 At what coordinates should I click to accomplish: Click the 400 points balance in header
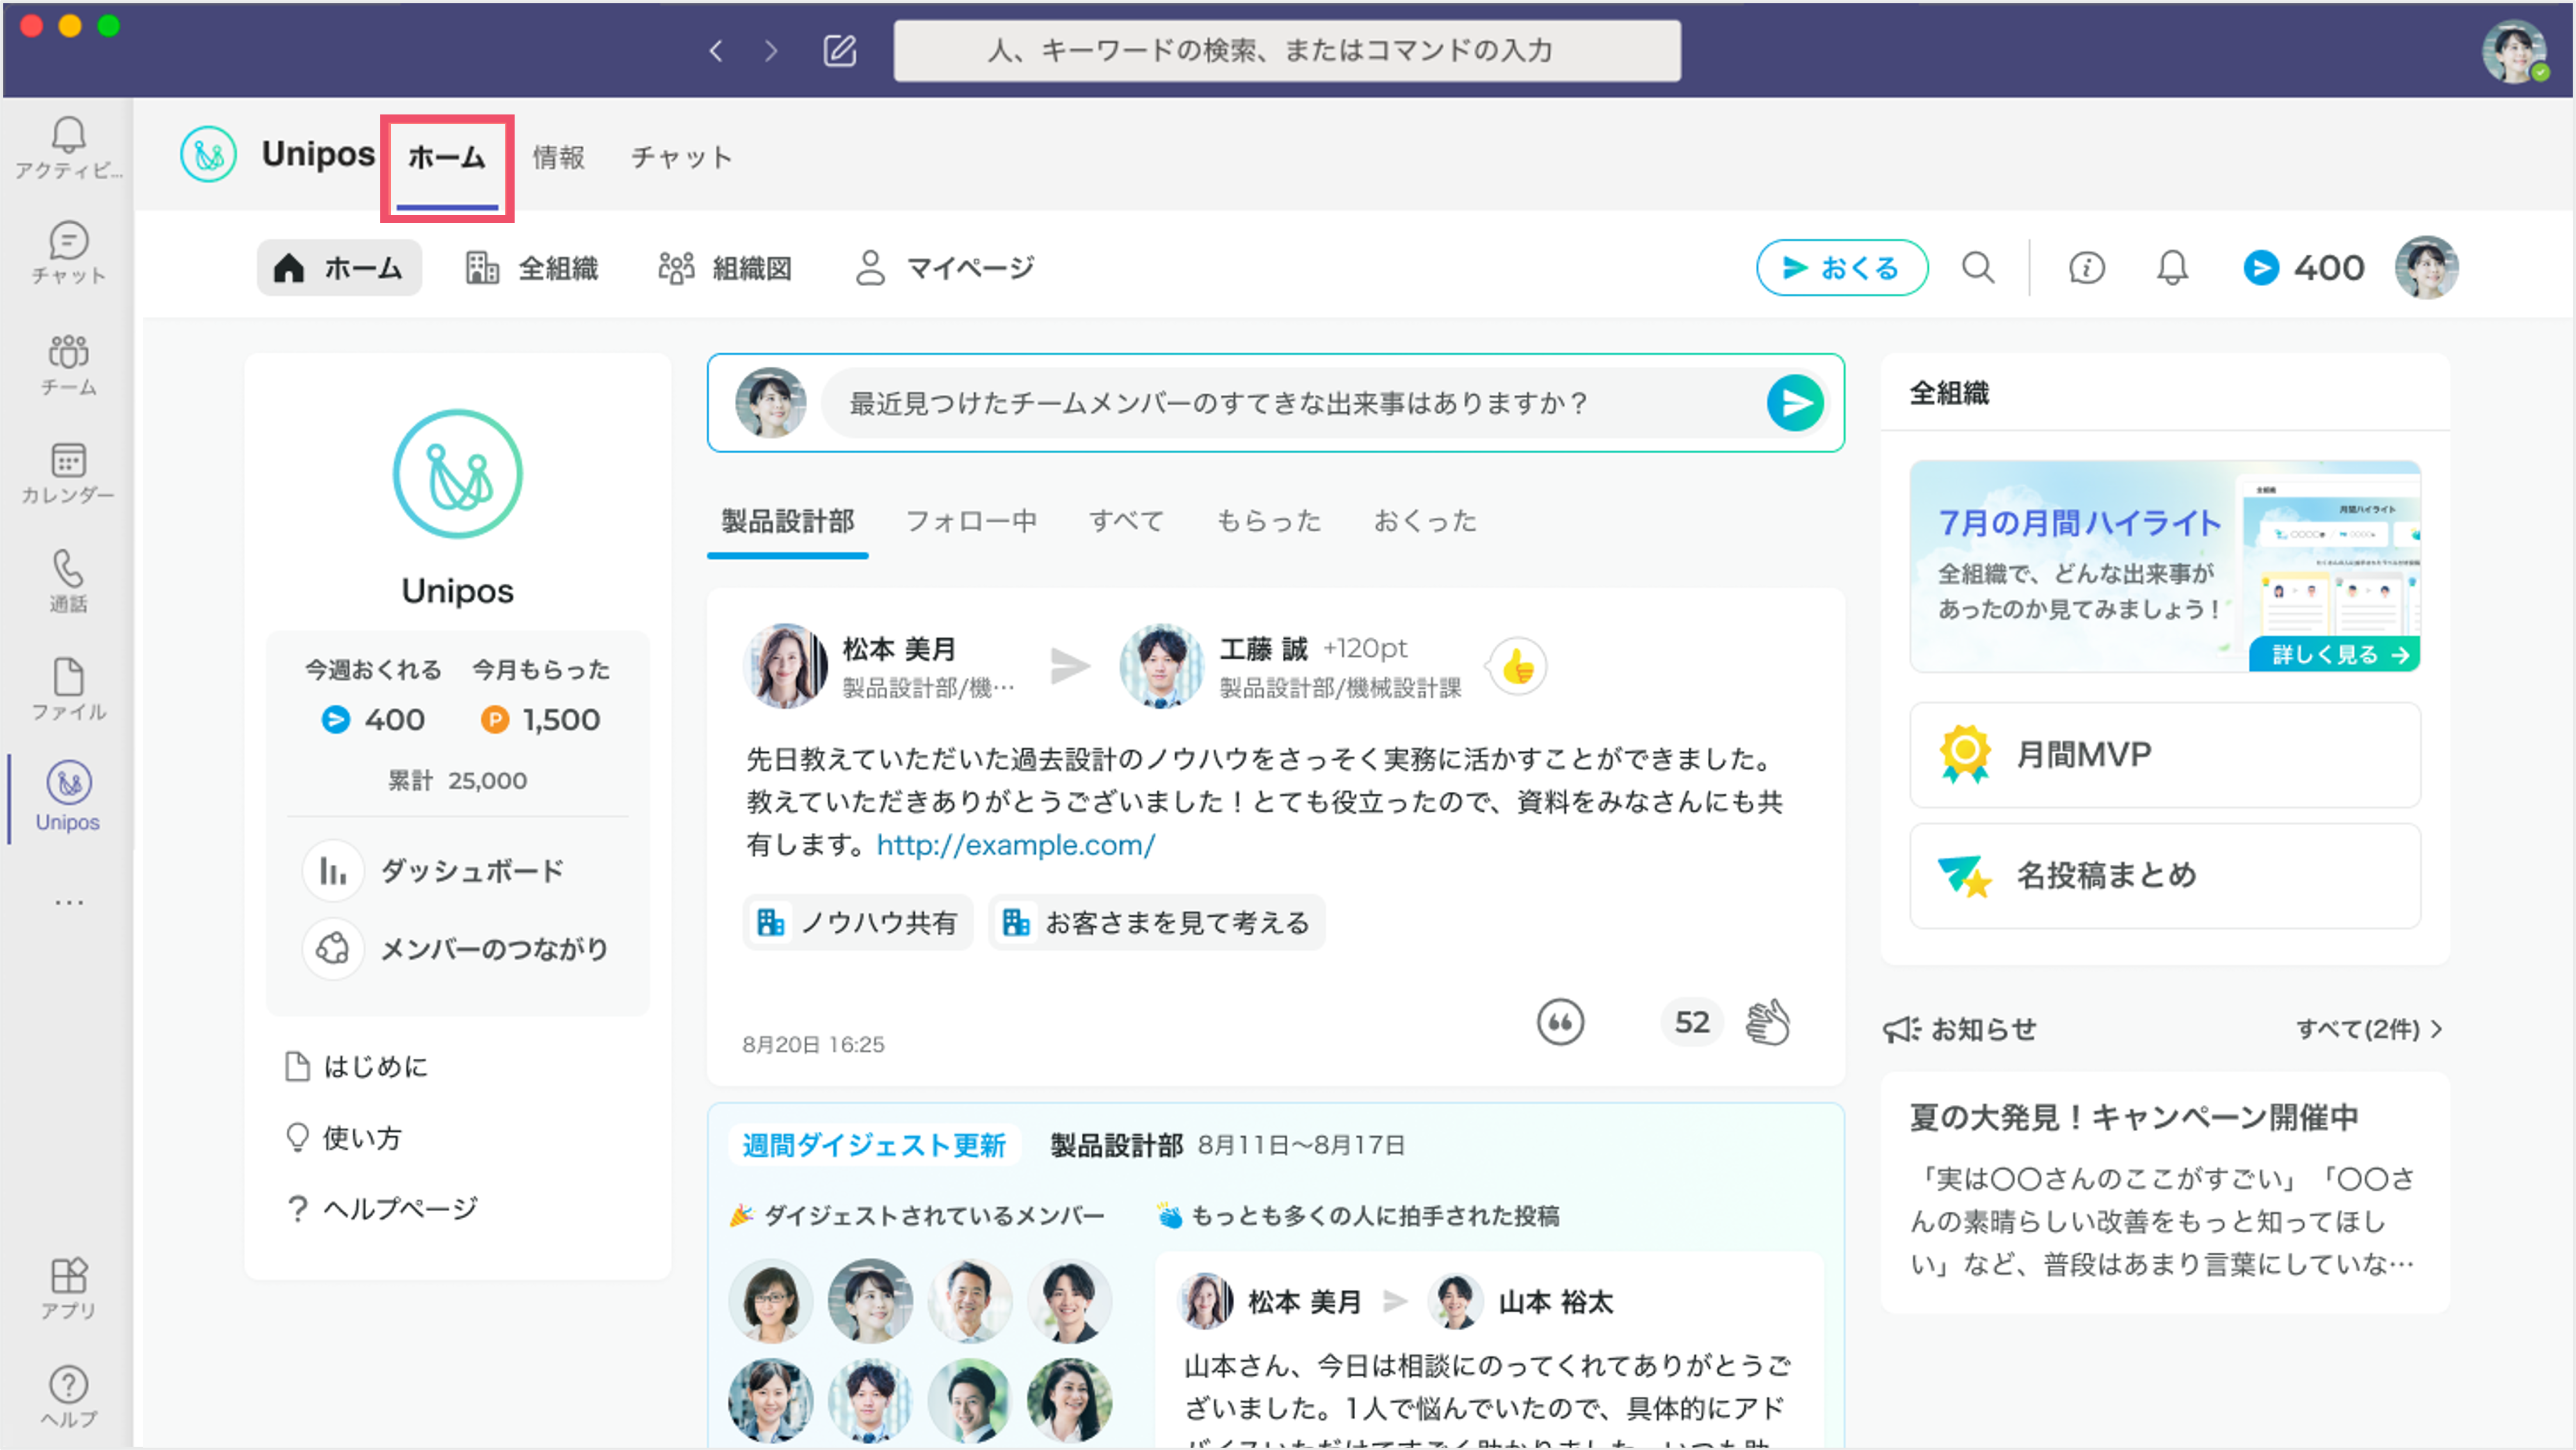click(2304, 268)
